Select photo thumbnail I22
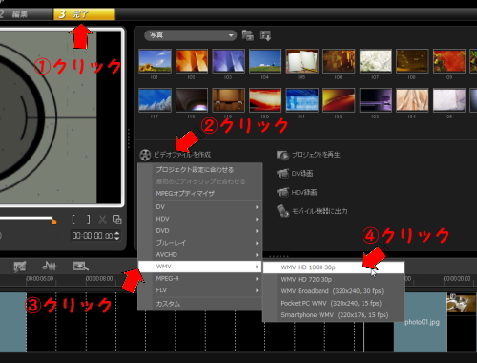477x363 pixels. click(339, 100)
